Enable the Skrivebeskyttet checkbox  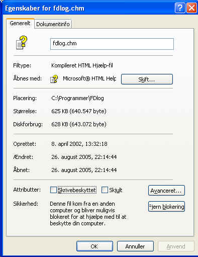pyautogui.click(x=53, y=190)
